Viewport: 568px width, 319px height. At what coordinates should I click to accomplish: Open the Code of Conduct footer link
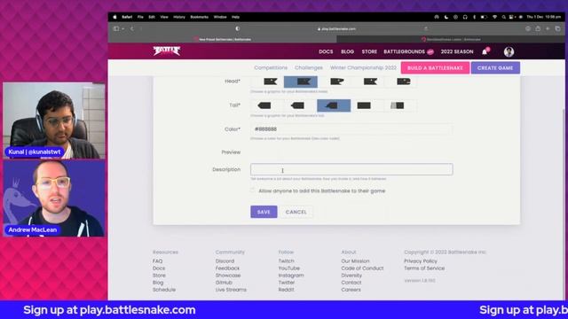362,268
